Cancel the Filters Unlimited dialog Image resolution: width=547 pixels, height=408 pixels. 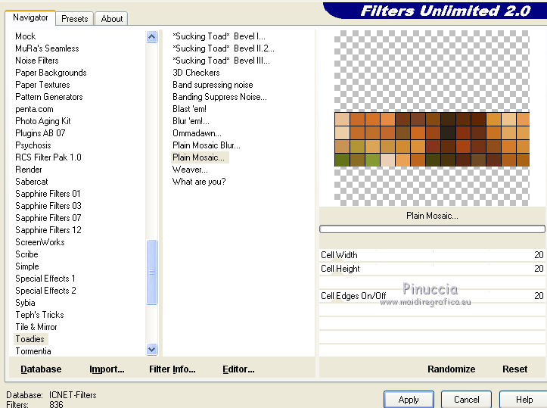(x=466, y=400)
